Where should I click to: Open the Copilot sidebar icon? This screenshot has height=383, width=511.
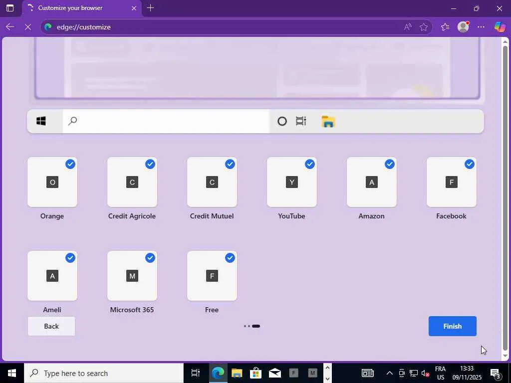[500, 27]
